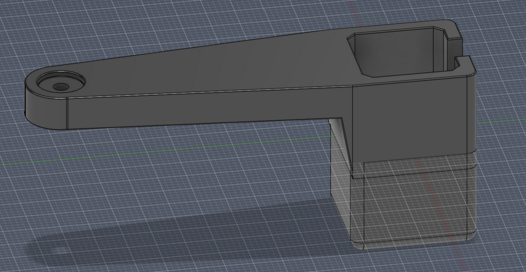Select the rounded bottom edge of the transparent body
The width and height of the screenshot is (526, 272).
pyautogui.click(x=412, y=244)
